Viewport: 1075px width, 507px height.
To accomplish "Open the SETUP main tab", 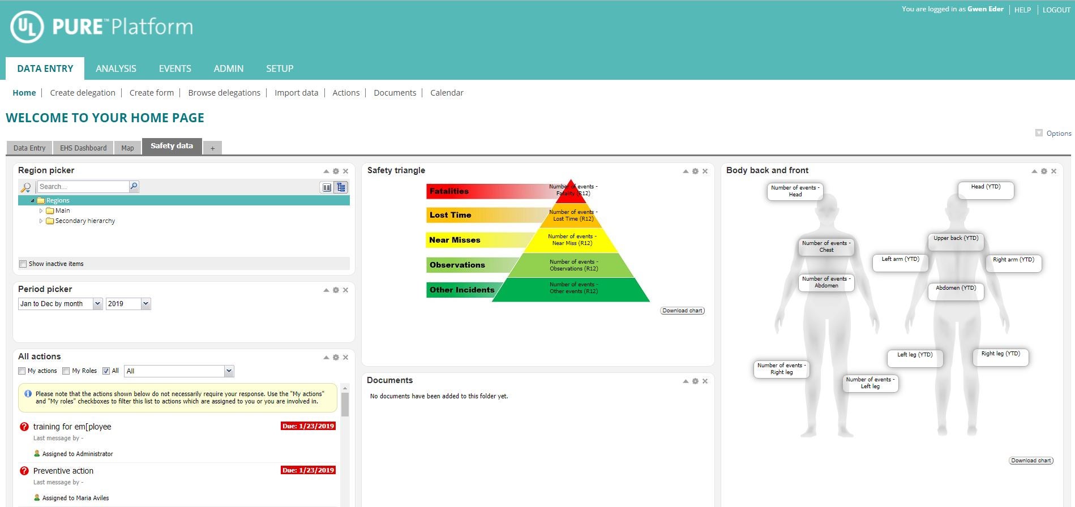I will (x=280, y=68).
